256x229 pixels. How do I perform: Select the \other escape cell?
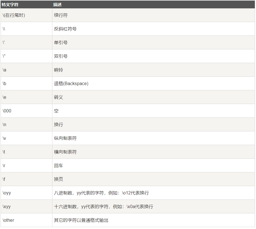(26, 220)
